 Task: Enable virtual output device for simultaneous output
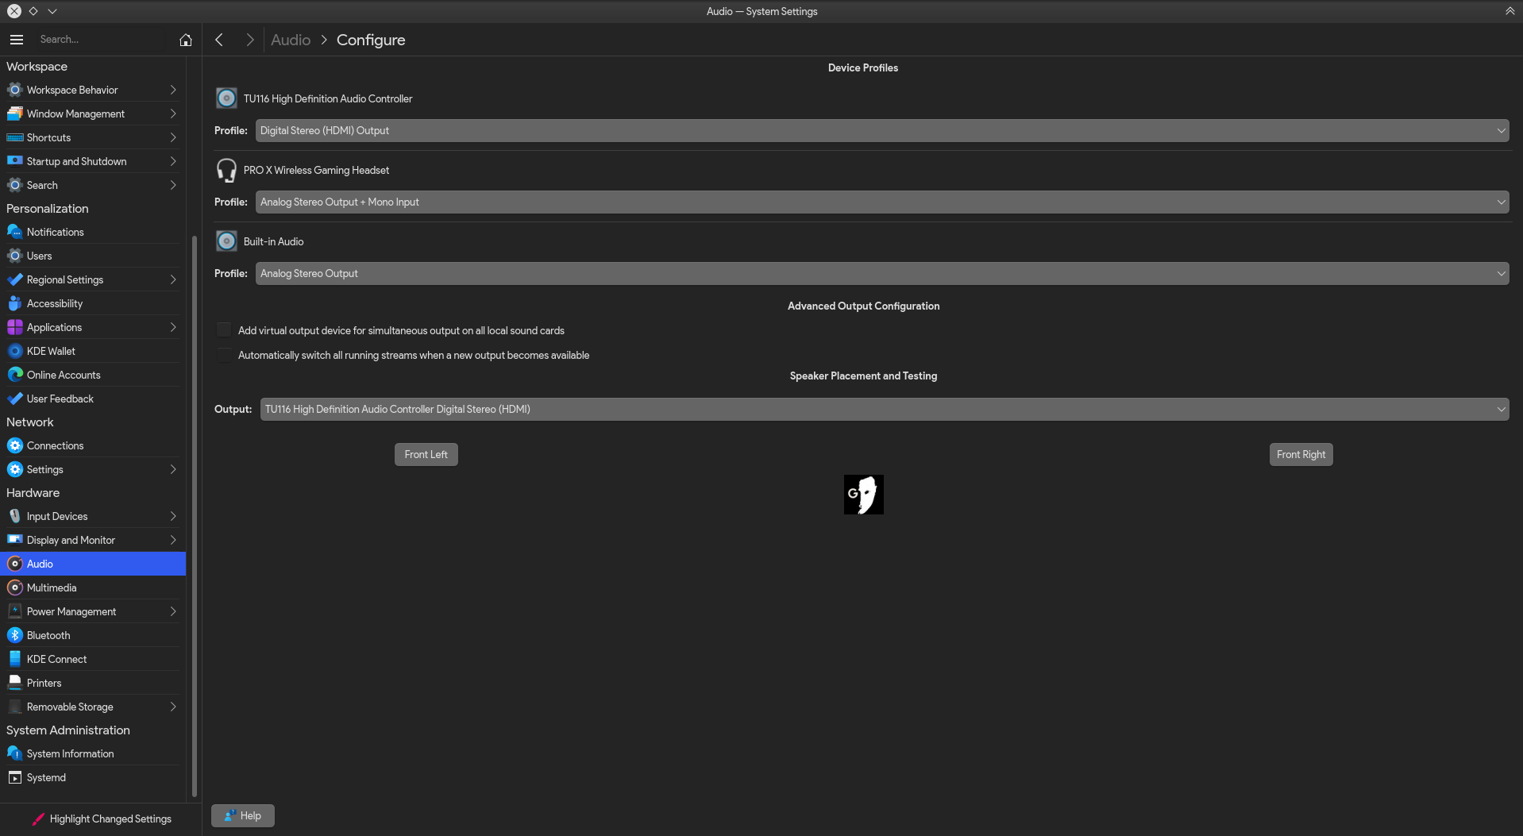tap(224, 330)
